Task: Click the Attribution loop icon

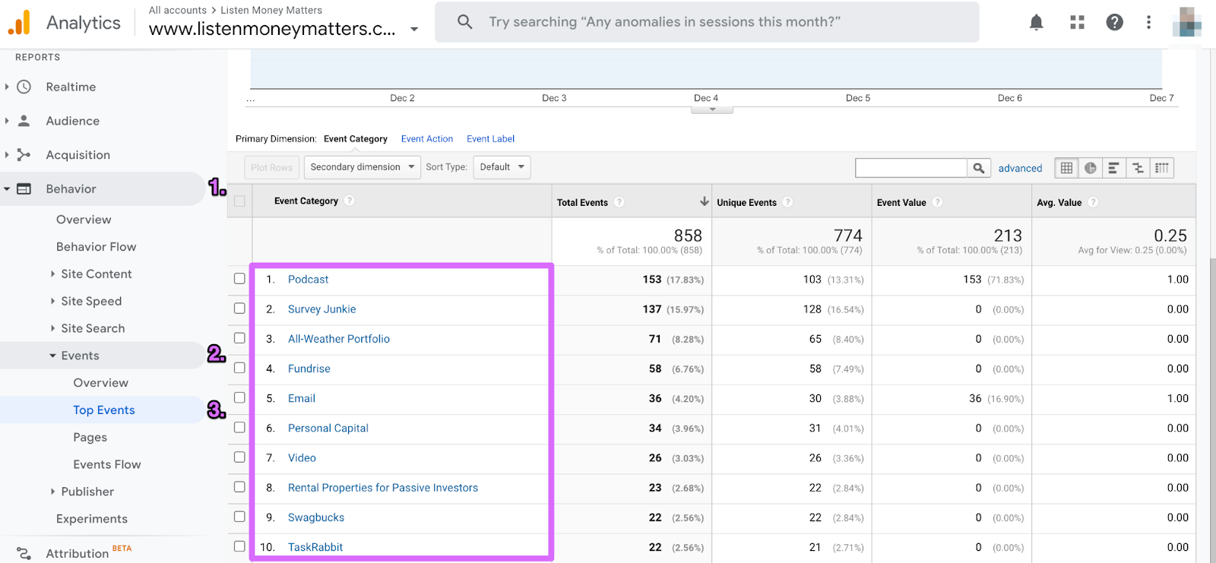Action: 24,553
